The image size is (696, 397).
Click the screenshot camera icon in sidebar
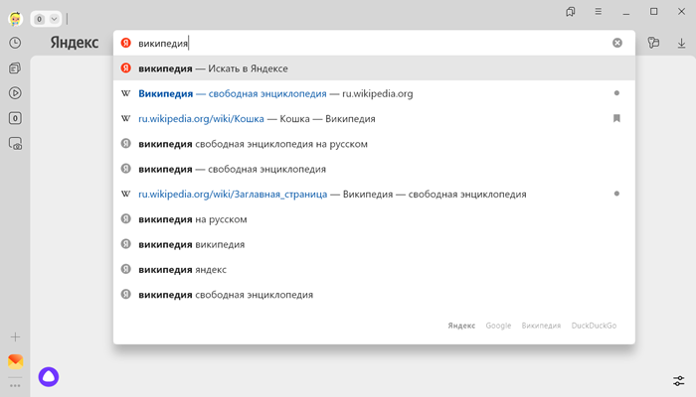[15, 144]
